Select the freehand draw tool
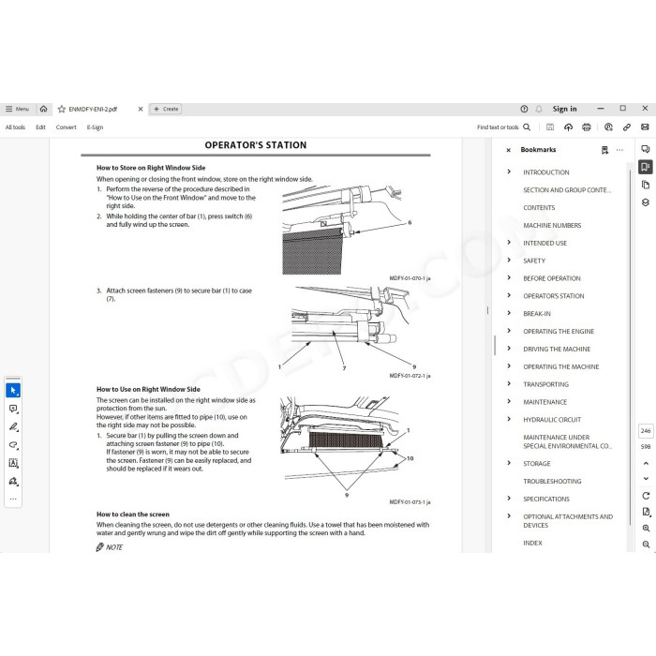Image resolution: width=656 pixels, height=656 pixels. 13,445
